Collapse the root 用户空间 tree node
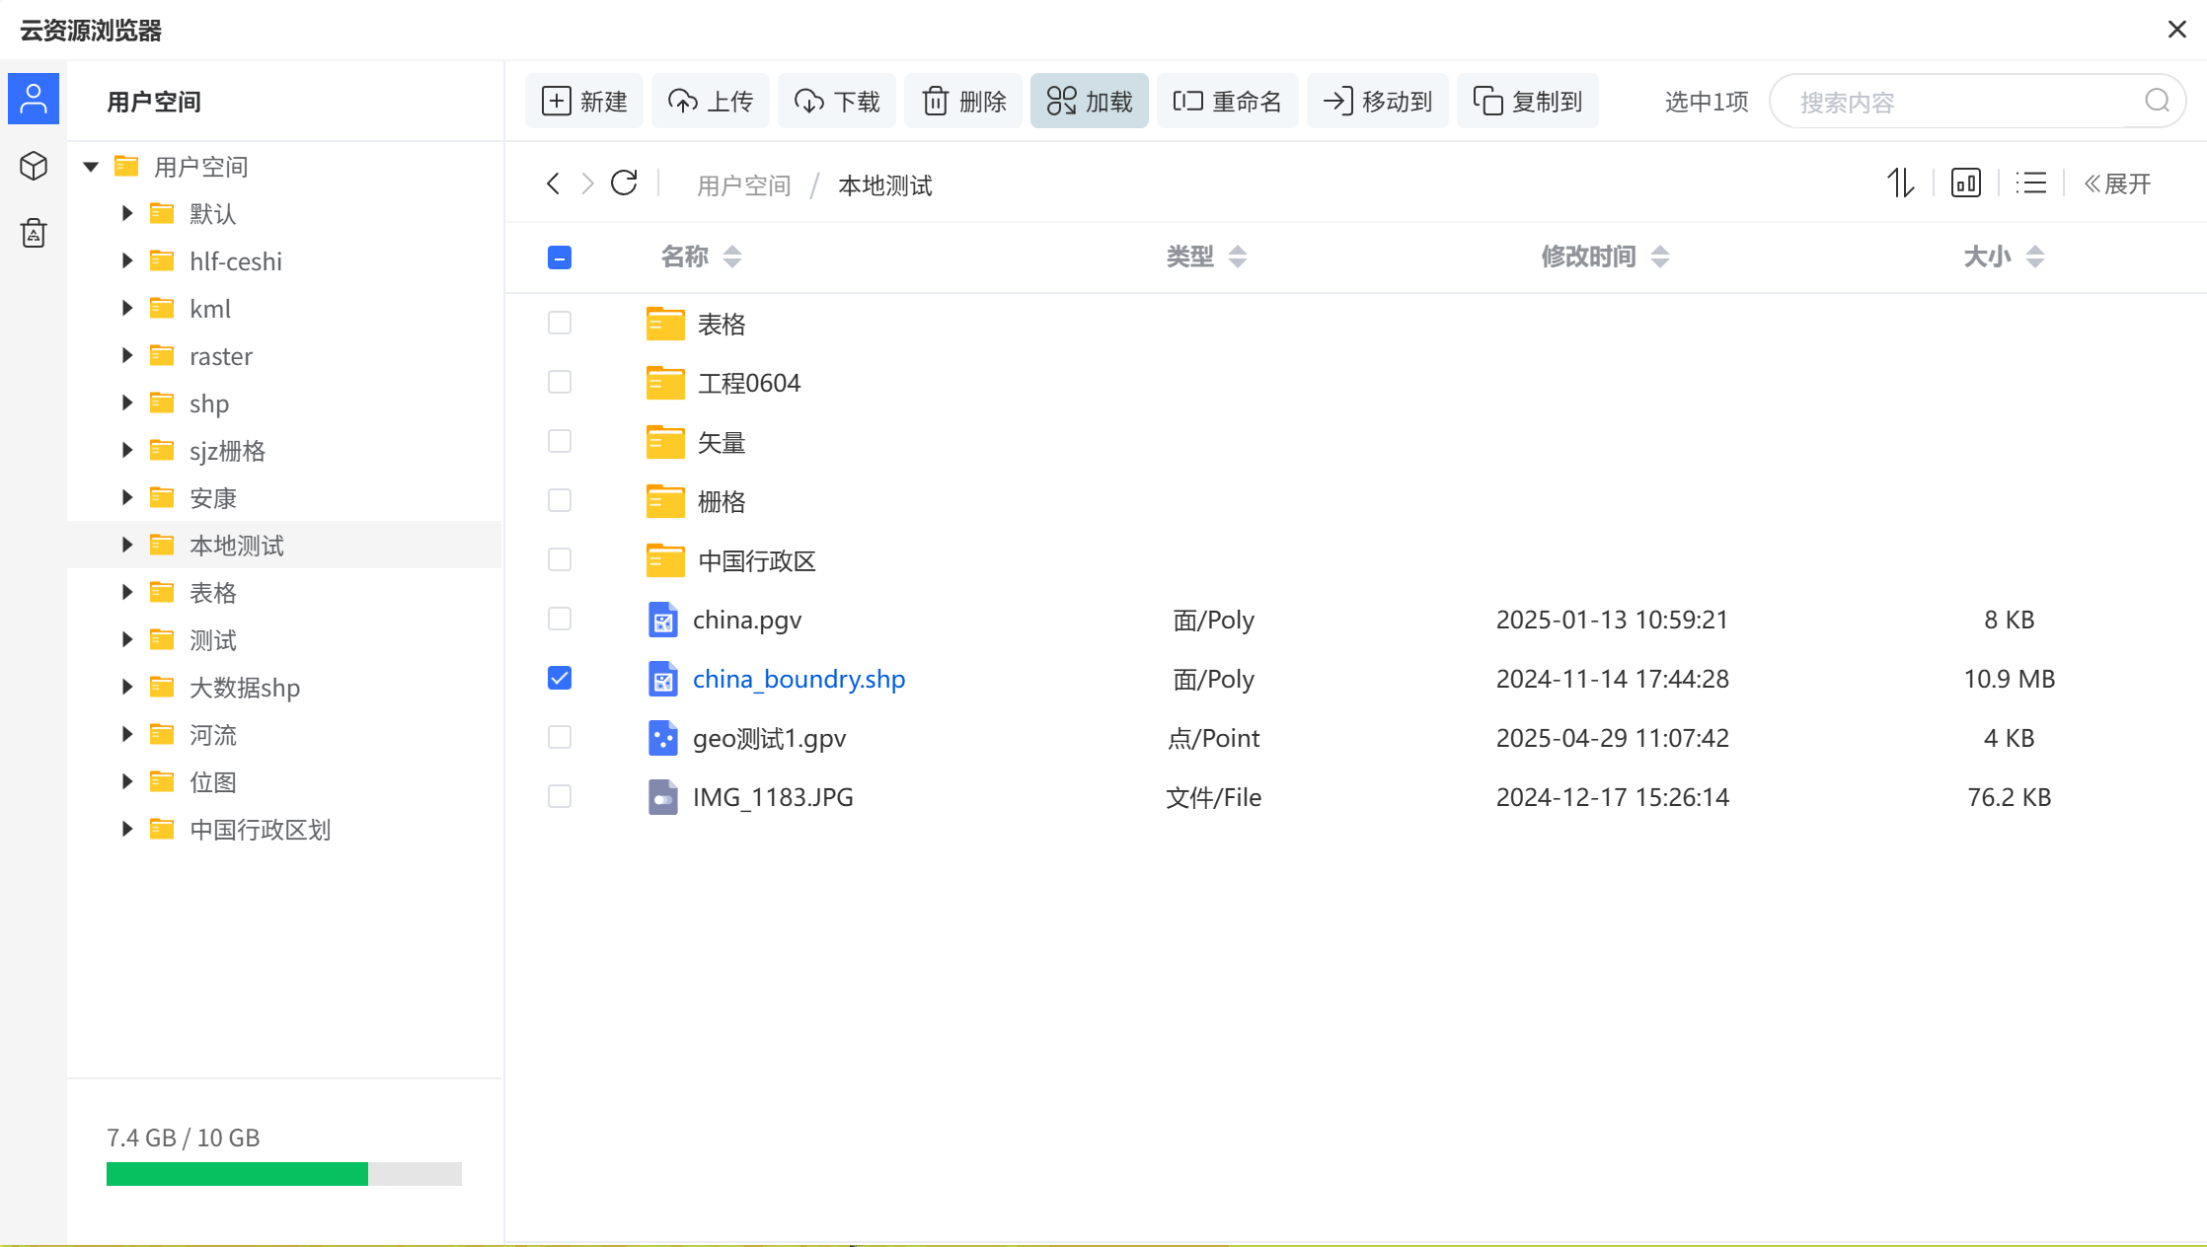This screenshot has height=1247, width=2207. coord(91,167)
